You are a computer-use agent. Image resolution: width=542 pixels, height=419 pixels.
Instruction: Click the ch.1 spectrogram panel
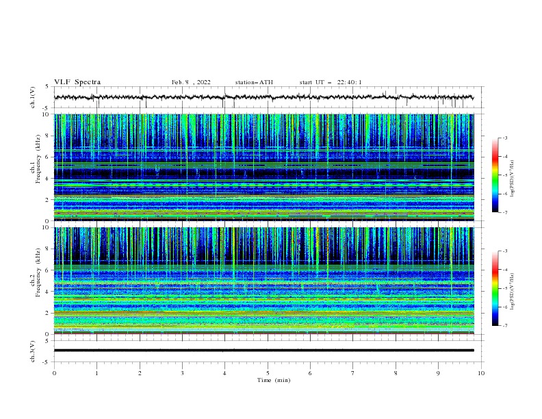(264, 167)
